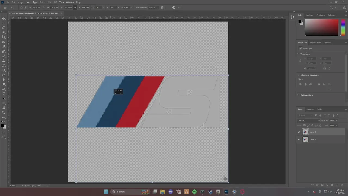
Task: Collapse the Transform section in Properties
Action: pyautogui.click(x=298, y=54)
